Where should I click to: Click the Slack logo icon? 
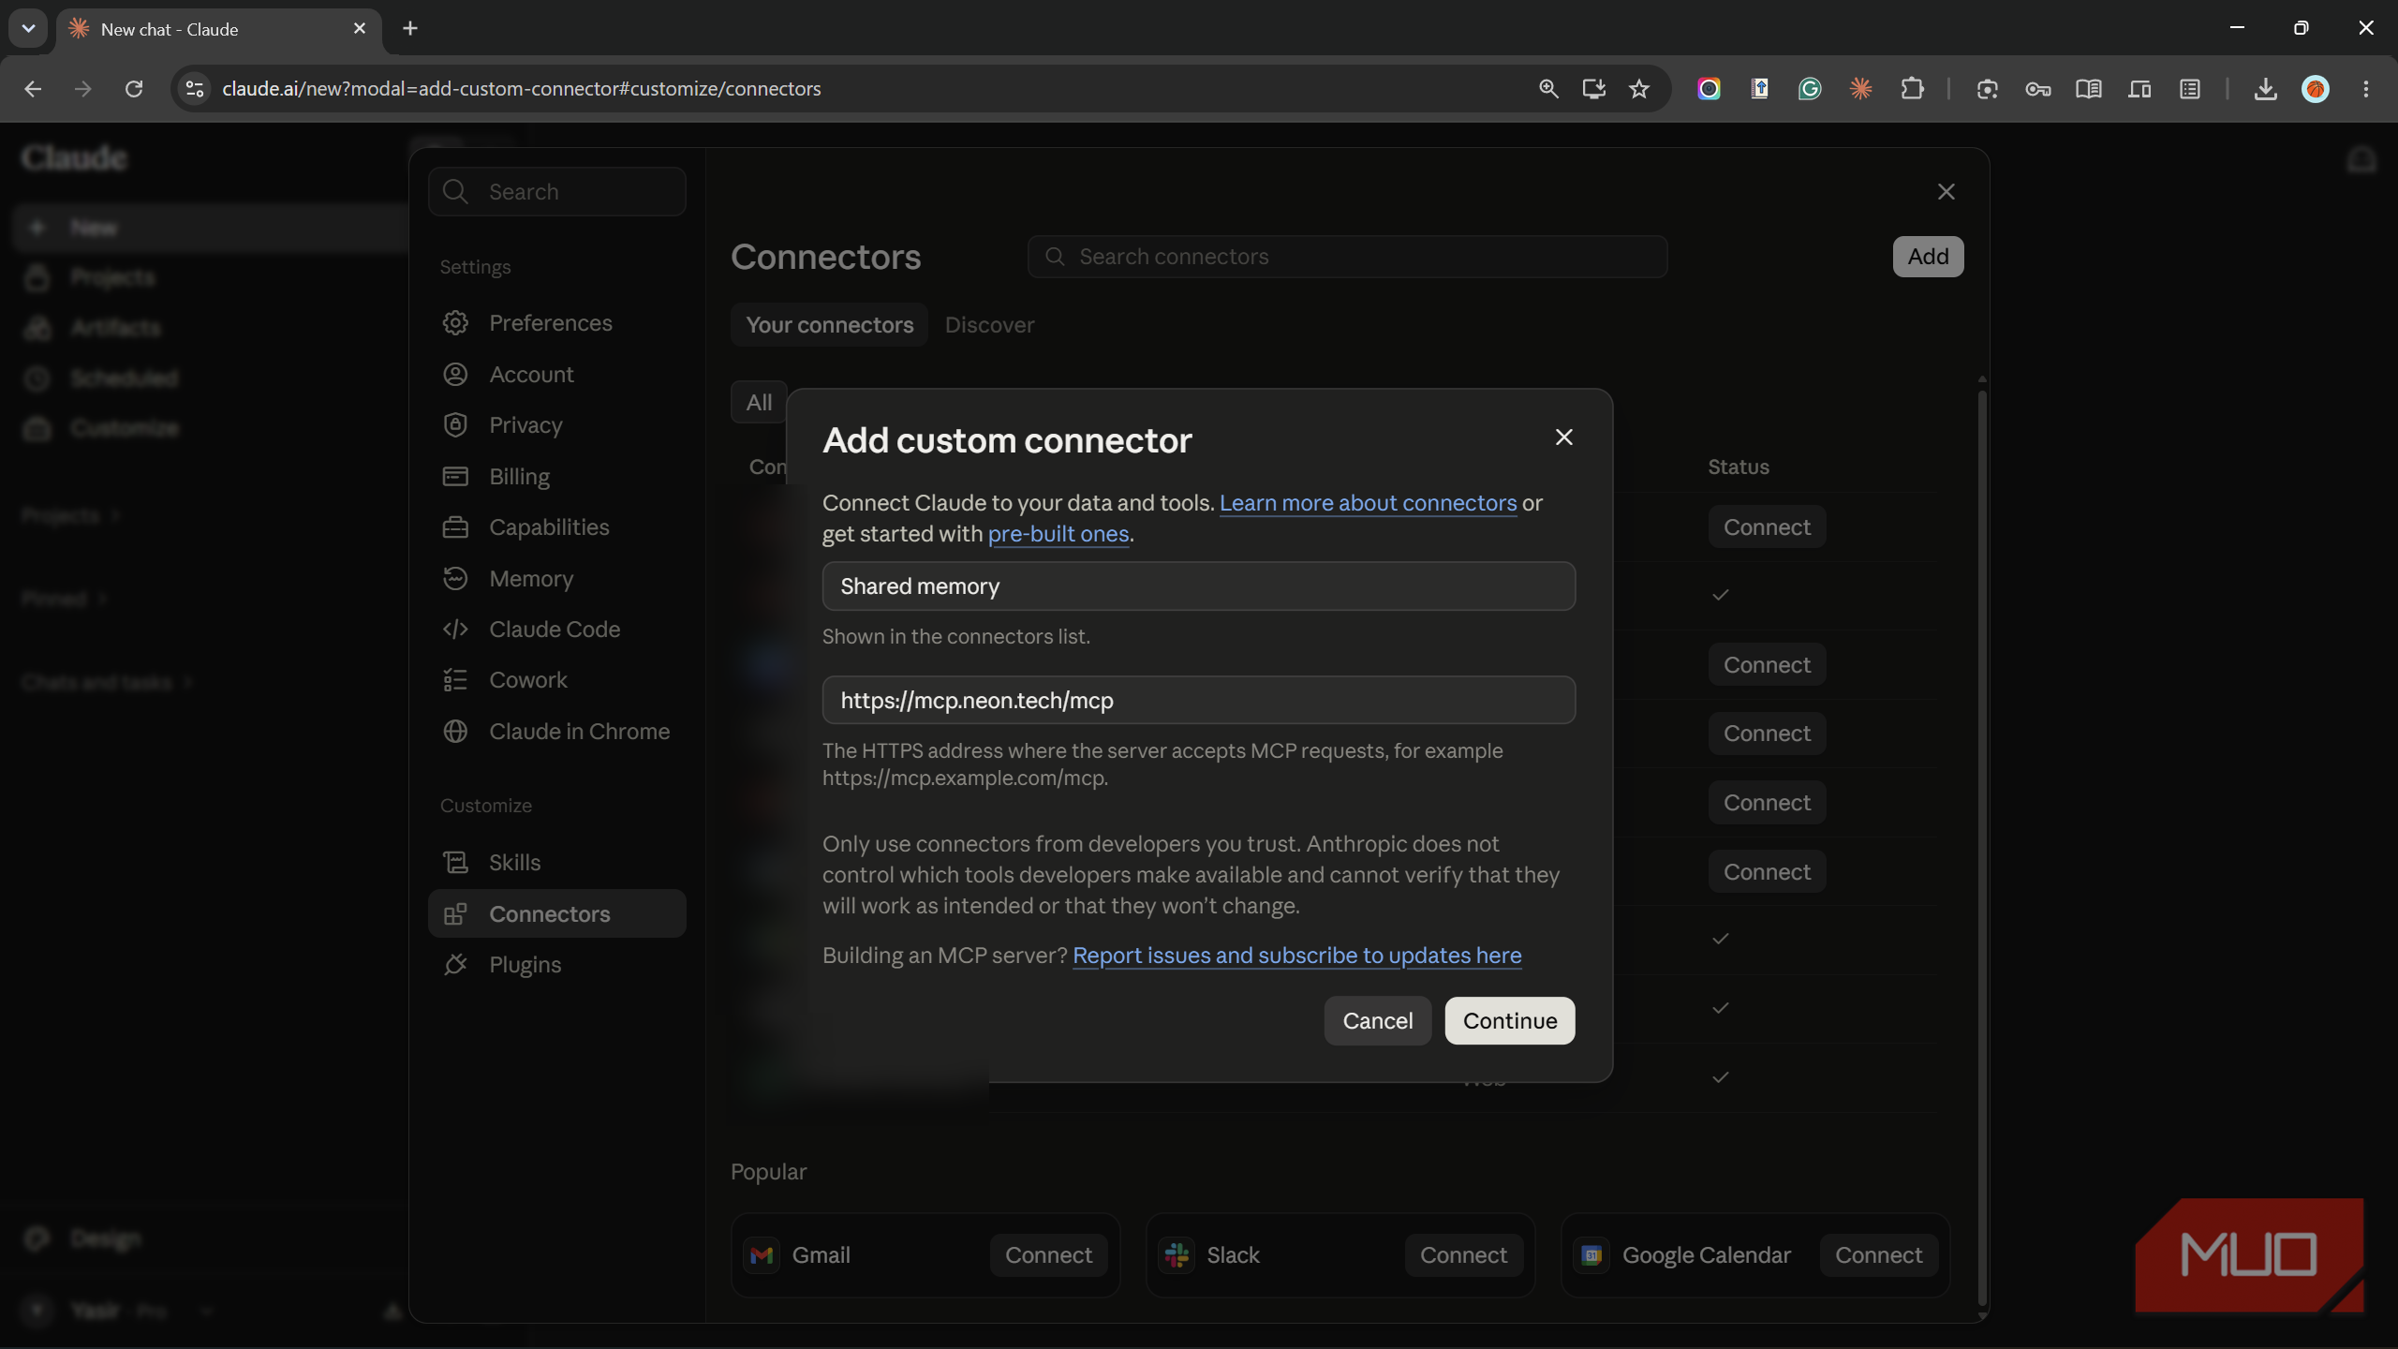tap(1177, 1255)
